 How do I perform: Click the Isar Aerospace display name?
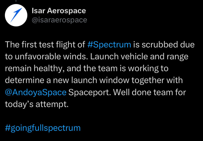[59, 11]
